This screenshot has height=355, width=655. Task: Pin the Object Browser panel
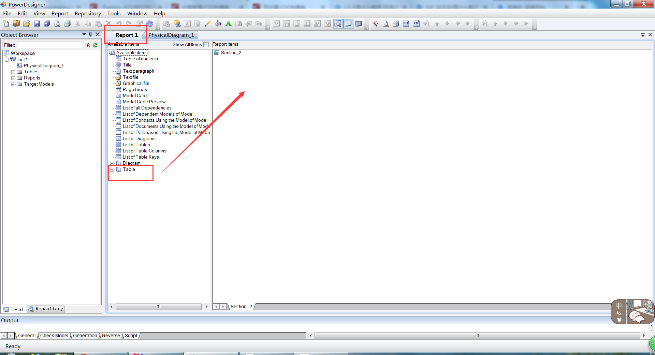(x=90, y=34)
